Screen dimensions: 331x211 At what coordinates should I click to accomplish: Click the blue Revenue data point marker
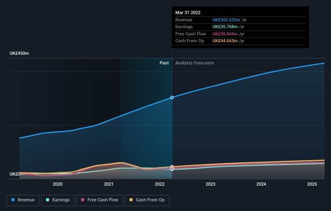click(172, 97)
